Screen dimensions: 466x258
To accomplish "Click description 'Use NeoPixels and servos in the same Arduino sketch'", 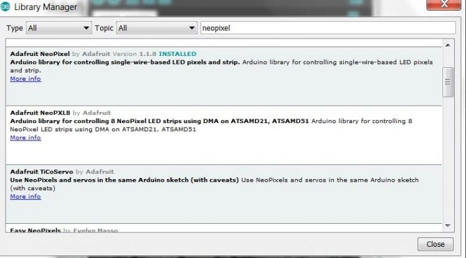I will (x=124, y=180).
